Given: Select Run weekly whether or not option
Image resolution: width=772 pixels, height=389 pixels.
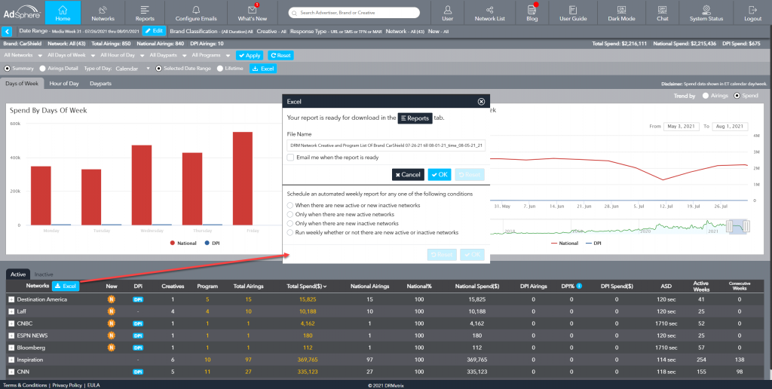Looking at the screenshot, I should [x=290, y=232].
